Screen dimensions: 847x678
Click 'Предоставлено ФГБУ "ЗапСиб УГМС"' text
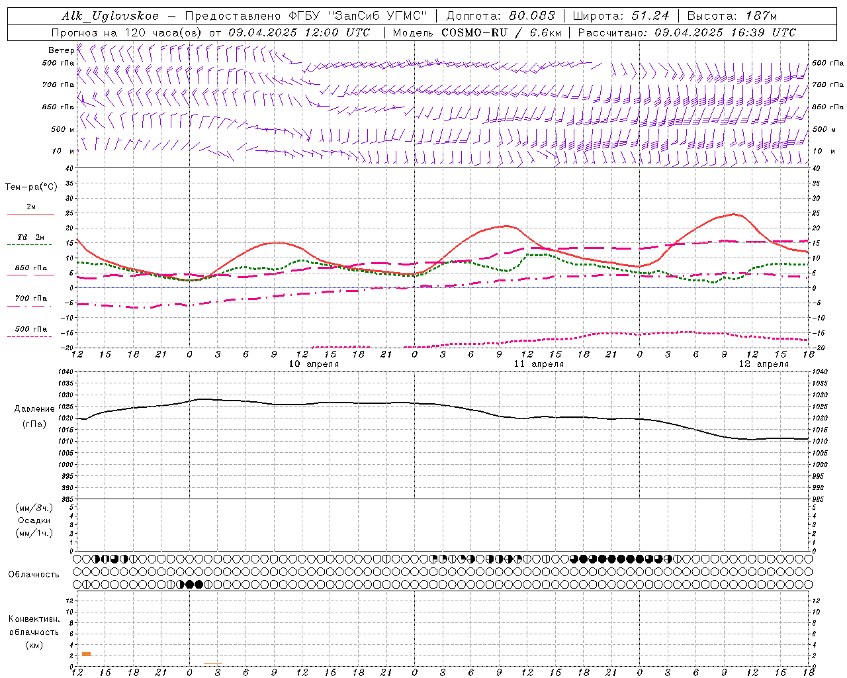[x=306, y=17]
